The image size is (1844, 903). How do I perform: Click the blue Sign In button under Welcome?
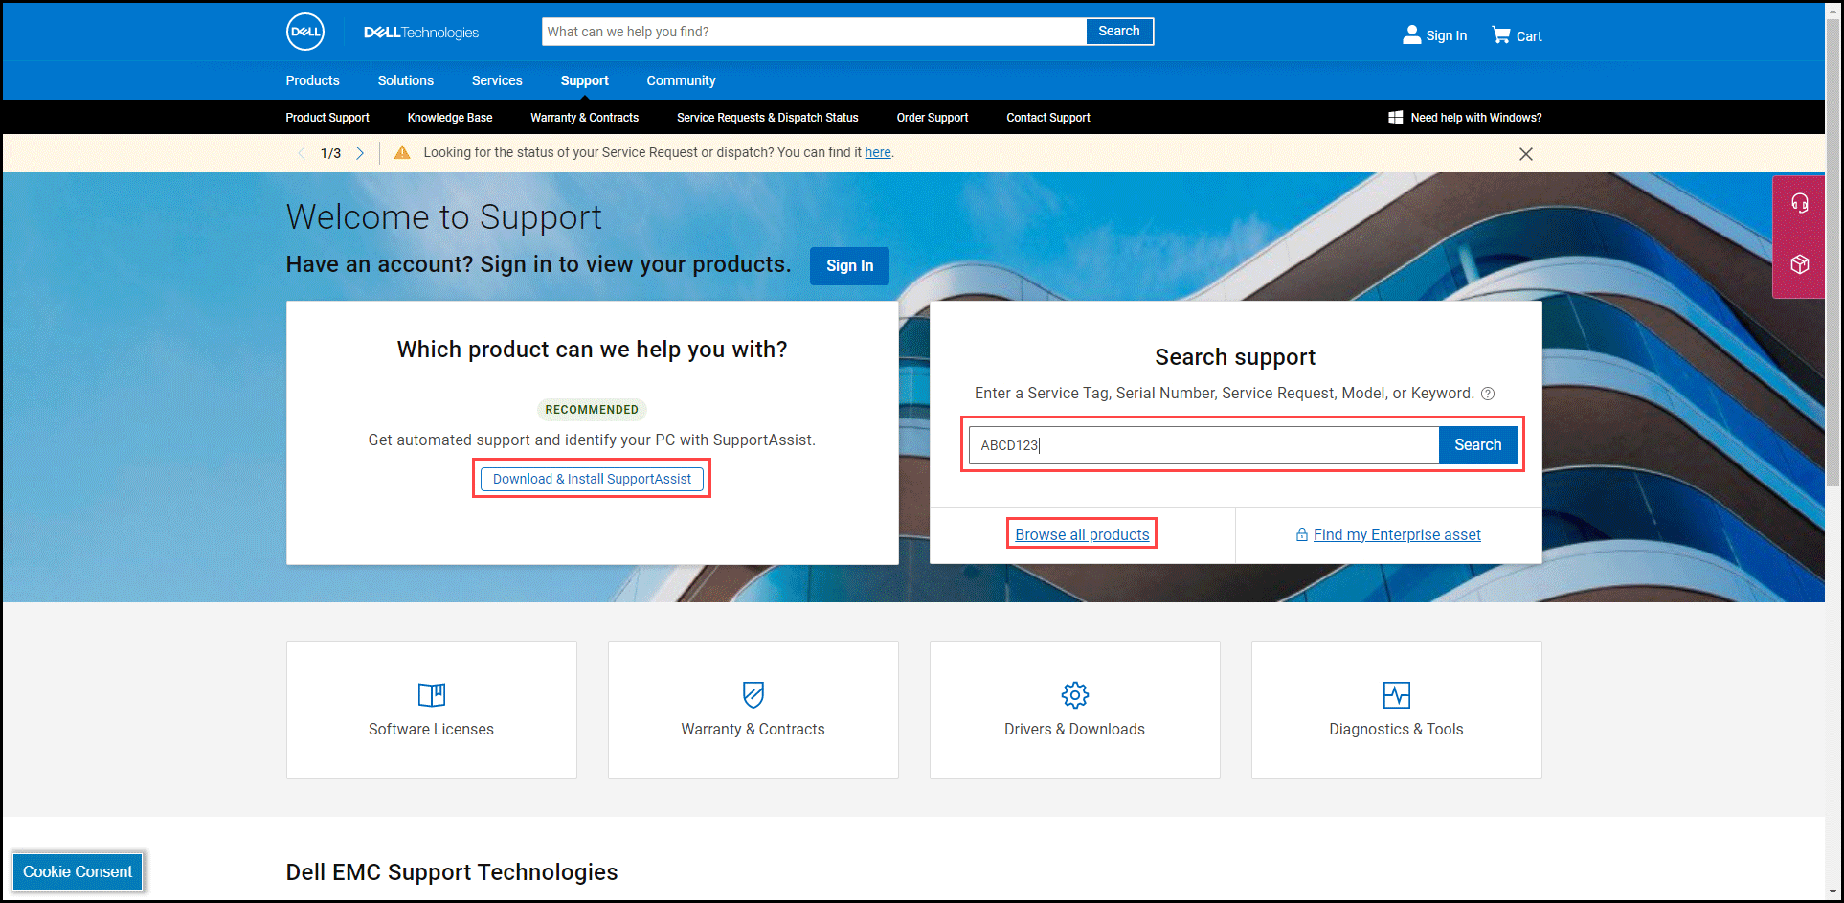point(849,266)
